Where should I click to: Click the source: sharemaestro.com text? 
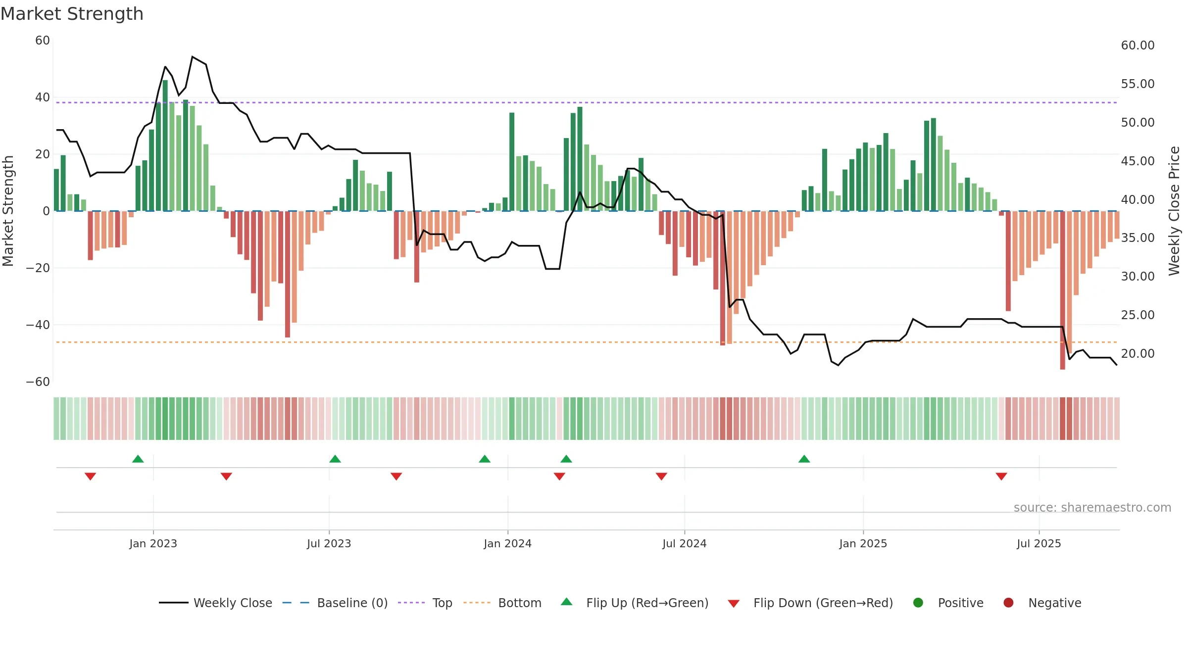click(x=1092, y=508)
